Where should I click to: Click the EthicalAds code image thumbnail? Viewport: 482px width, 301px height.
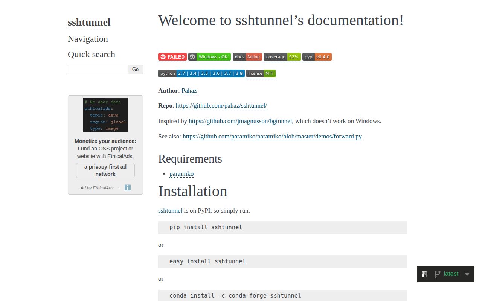105,115
